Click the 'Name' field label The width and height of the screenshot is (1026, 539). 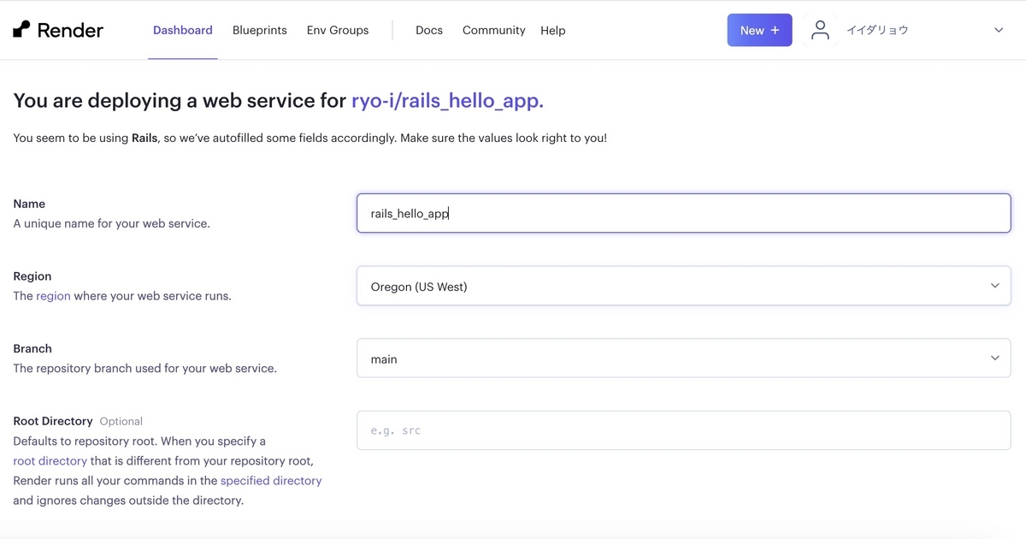tap(29, 204)
